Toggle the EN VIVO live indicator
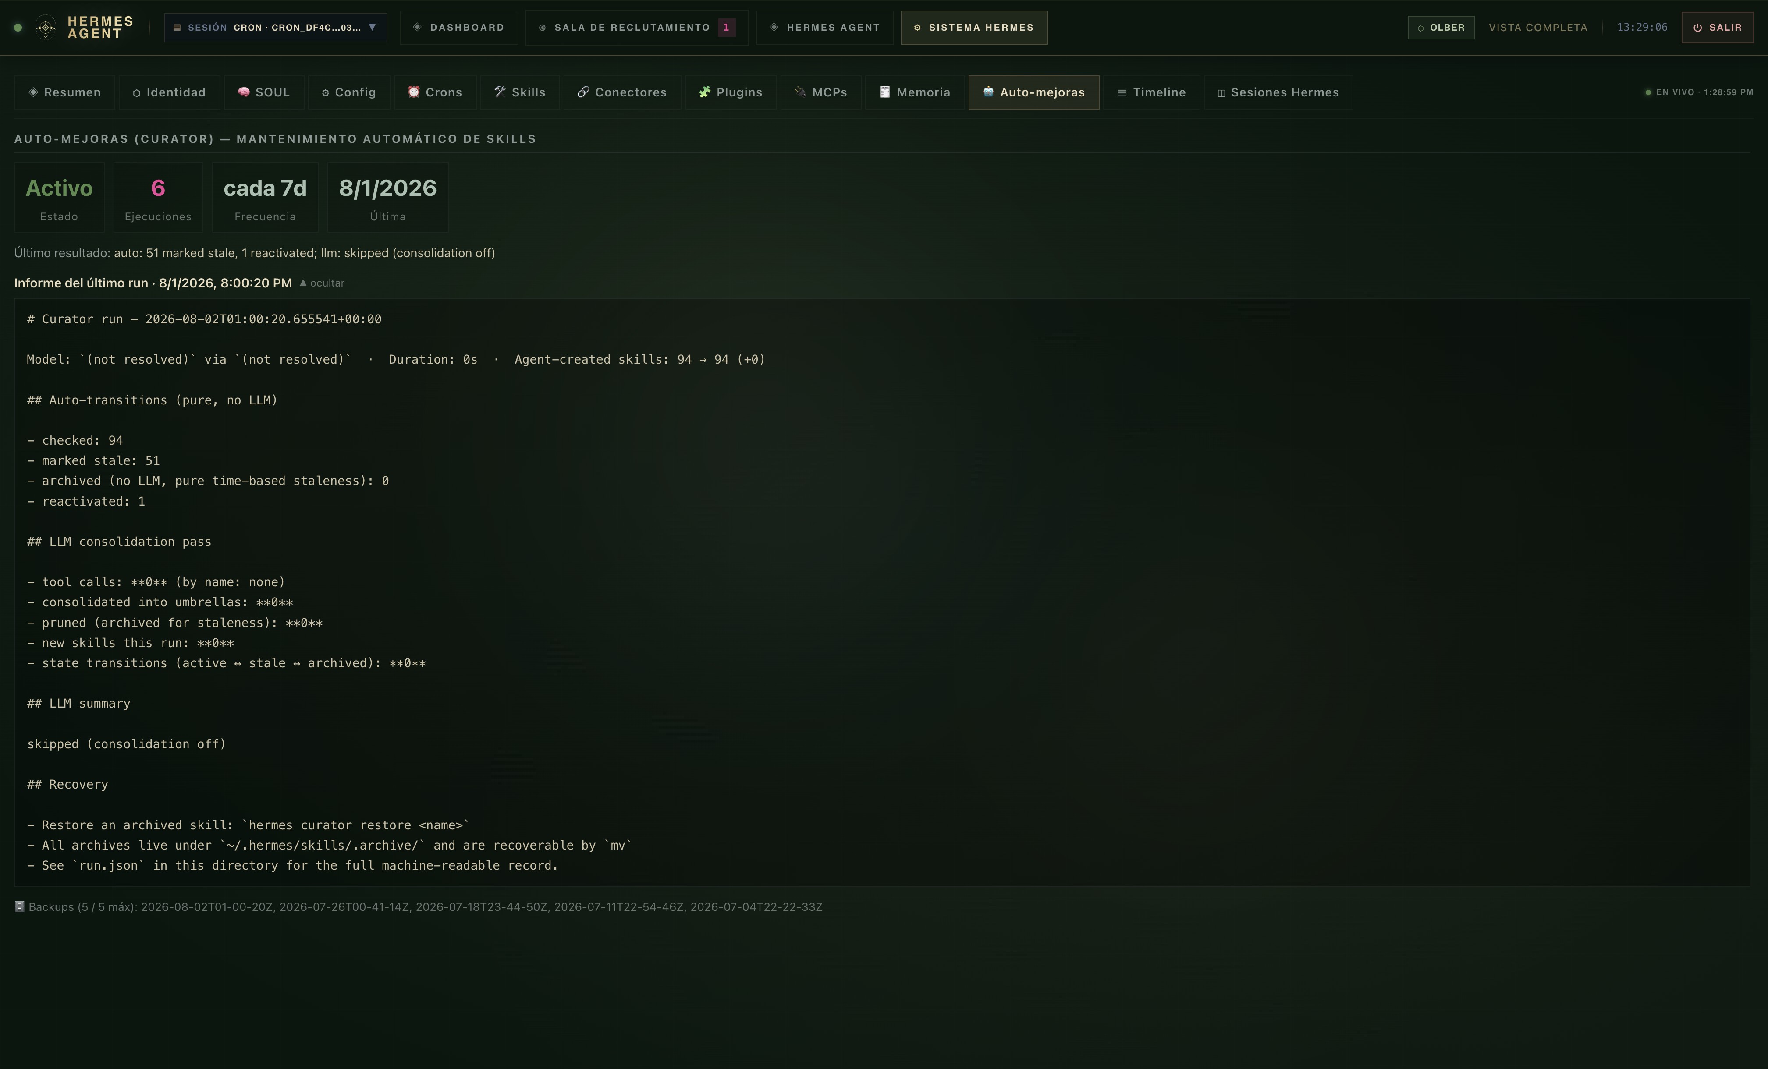The image size is (1768, 1069). (x=1698, y=92)
